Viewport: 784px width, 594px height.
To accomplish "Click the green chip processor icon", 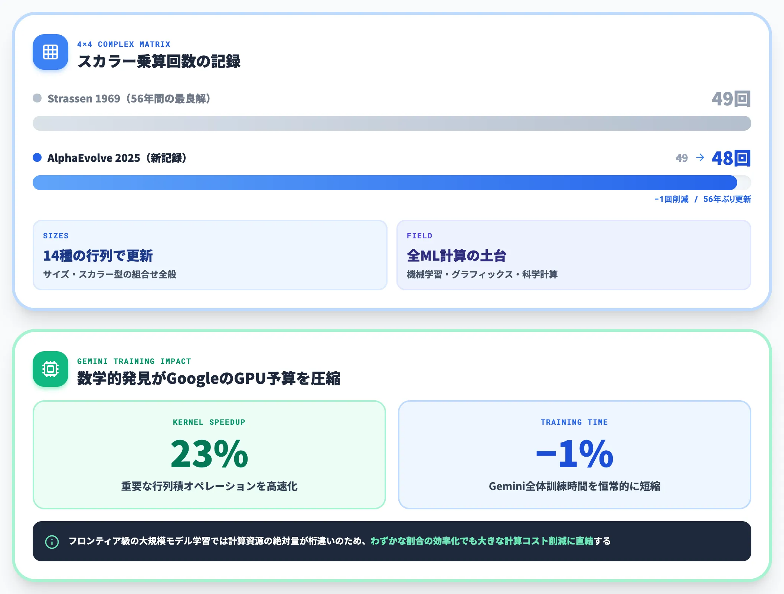I will pyautogui.click(x=50, y=369).
